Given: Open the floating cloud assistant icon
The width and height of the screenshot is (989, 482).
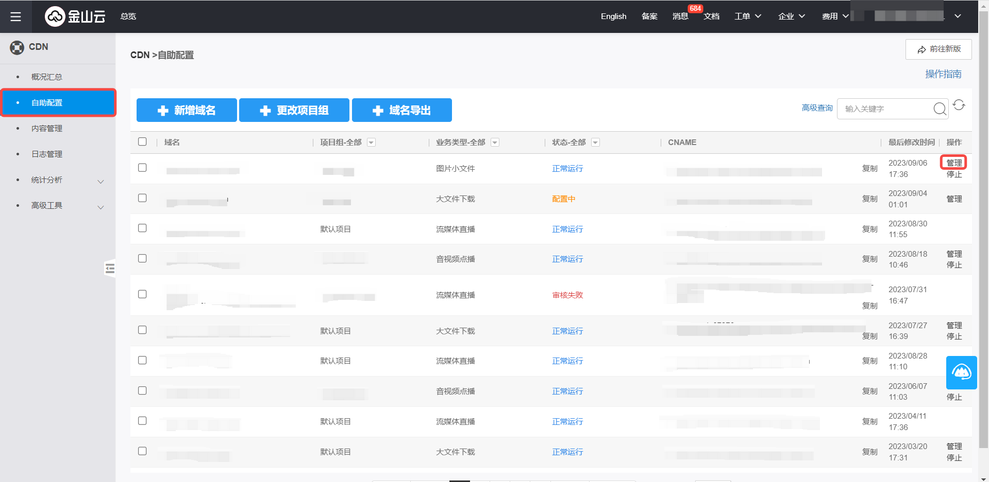Looking at the screenshot, I should (x=961, y=372).
